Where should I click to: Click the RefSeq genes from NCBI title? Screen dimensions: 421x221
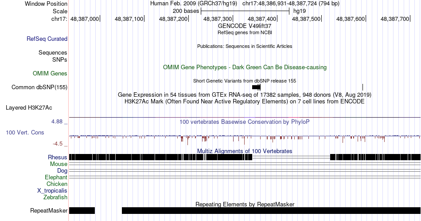[245, 32]
